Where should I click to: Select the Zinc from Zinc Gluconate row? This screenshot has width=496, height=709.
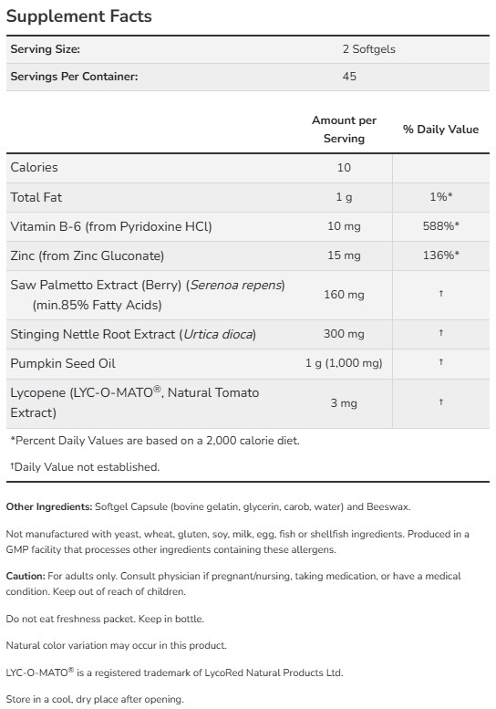[x=248, y=255]
